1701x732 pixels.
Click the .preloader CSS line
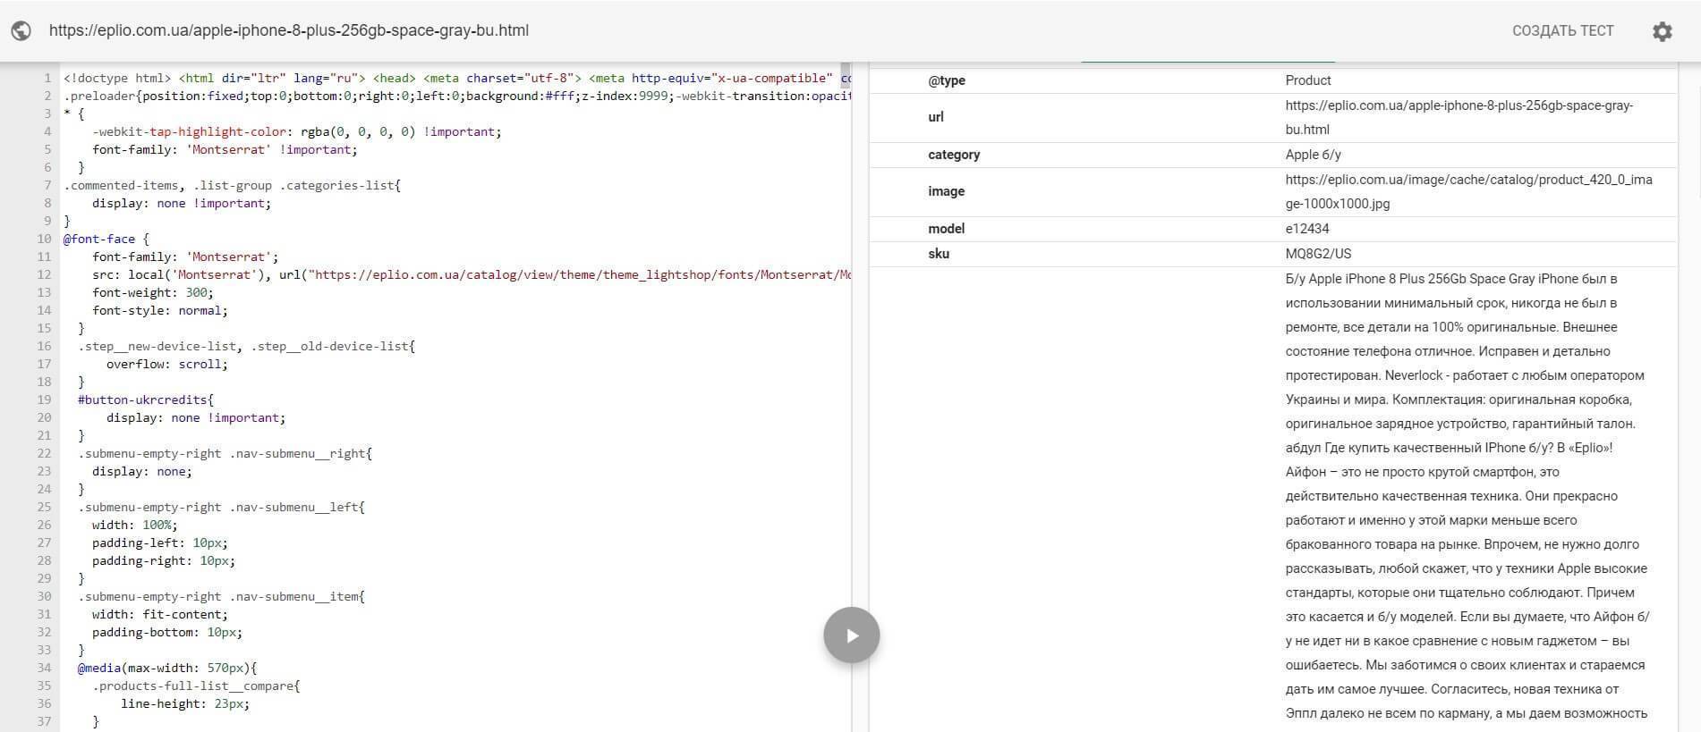pyautogui.click(x=456, y=96)
